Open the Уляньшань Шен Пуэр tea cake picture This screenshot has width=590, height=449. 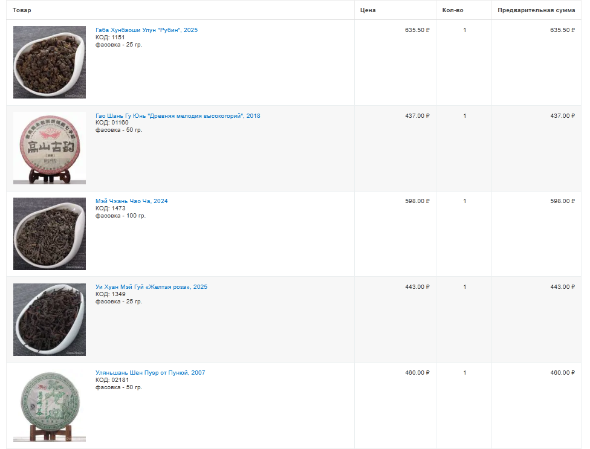click(50, 405)
